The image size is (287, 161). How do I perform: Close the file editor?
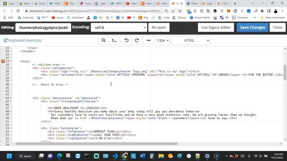click(x=278, y=27)
